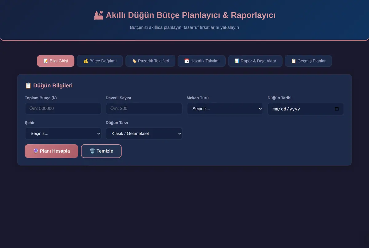This screenshot has width=369, height=248.
Task: Expand the Mekan Türü dropdown
Action: 225,109
